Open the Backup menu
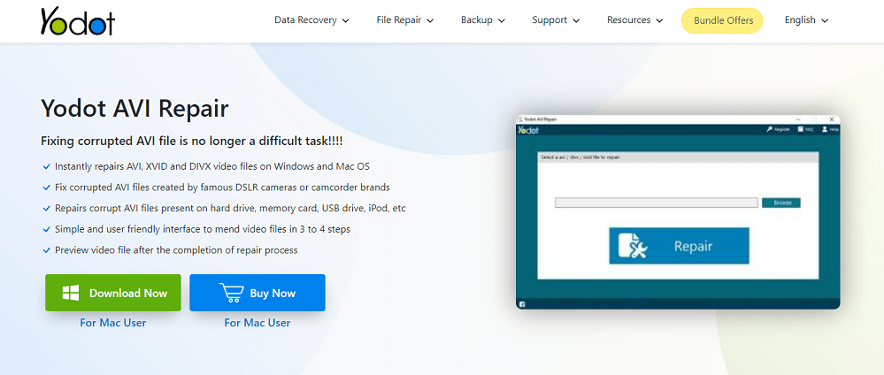884x375 pixels. click(482, 20)
